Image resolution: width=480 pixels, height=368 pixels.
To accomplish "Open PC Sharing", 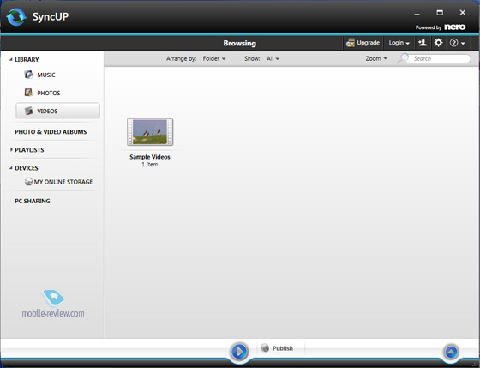I will coord(33,201).
